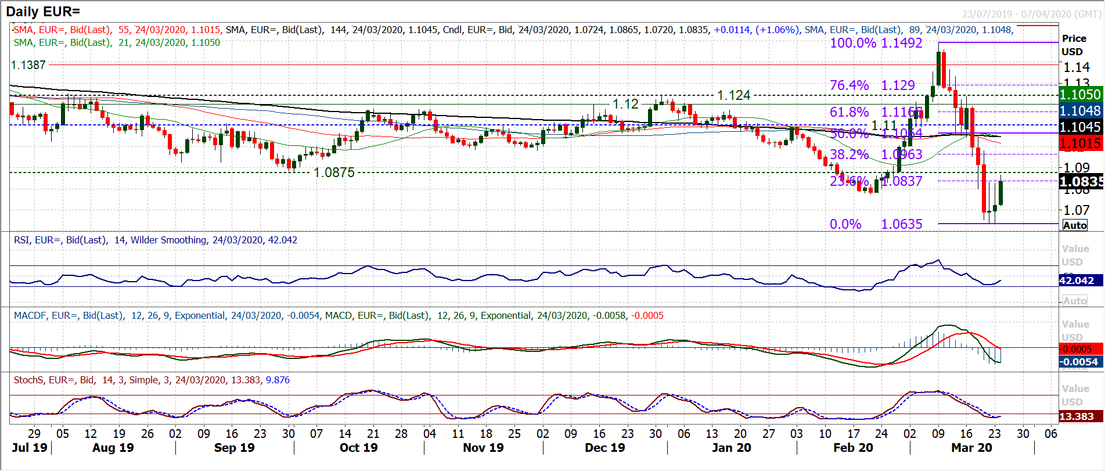
Task: Click the 1.12 level annotation
Action: click(625, 104)
